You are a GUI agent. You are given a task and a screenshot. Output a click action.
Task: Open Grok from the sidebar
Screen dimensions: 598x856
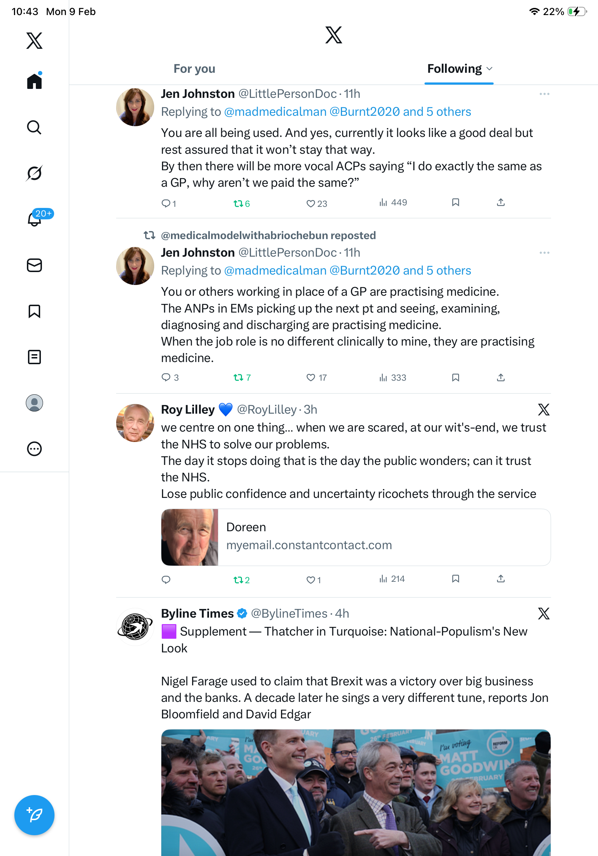(34, 173)
